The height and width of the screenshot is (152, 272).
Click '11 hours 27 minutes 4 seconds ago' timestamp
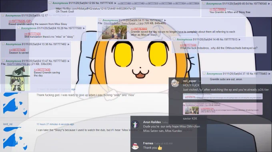pos(55,124)
